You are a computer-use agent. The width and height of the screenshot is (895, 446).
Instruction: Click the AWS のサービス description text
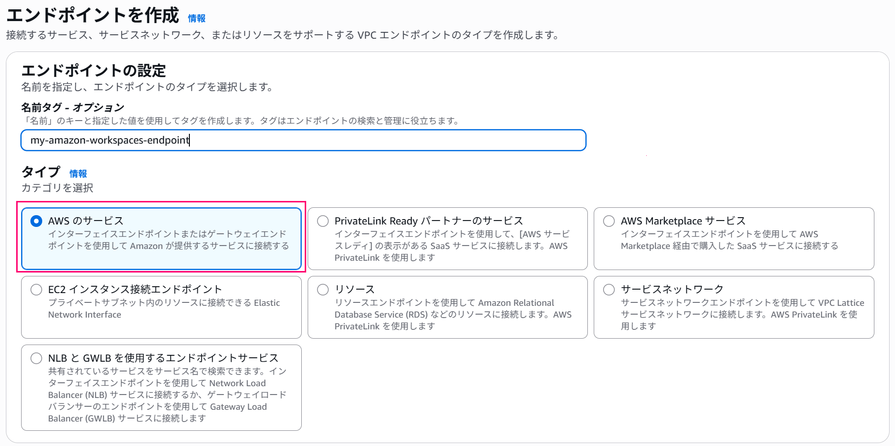click(168, 240)
